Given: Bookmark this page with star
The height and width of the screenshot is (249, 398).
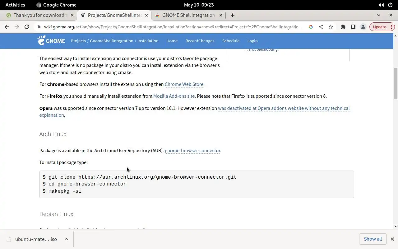Looking at the screenshot, I should pyautogui.click(x=331, y=27).
